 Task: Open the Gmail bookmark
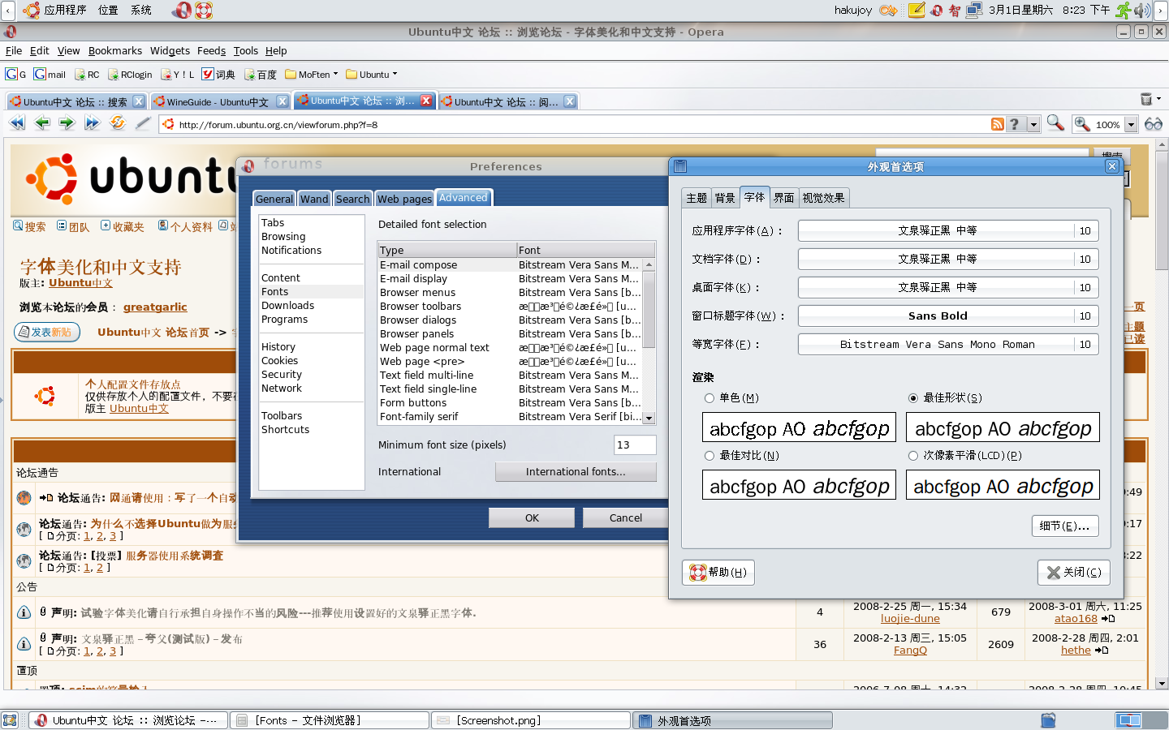(x=50, y=74)
